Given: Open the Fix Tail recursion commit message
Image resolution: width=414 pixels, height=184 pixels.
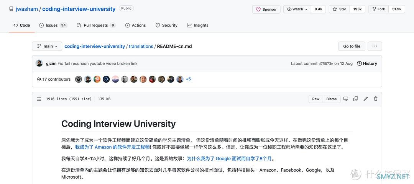Looking at the screenshot, I should [x=97, y=64].
